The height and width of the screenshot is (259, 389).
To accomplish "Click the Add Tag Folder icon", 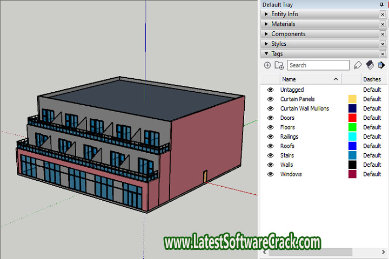I will [x=279, y=65].
